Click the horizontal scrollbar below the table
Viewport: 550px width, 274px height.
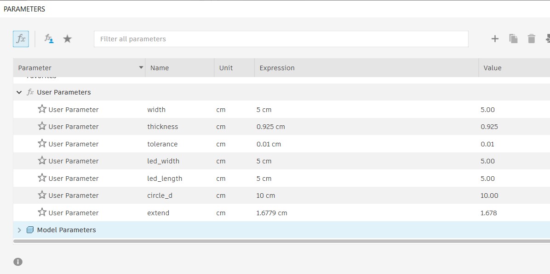pyautogui.click(x=276, y=240)
